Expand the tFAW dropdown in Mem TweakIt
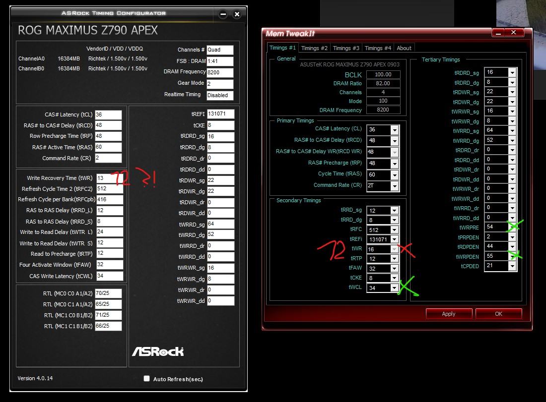Image resolution: width=546 pixels, height=402 pixels. click(x=394, y=269)
